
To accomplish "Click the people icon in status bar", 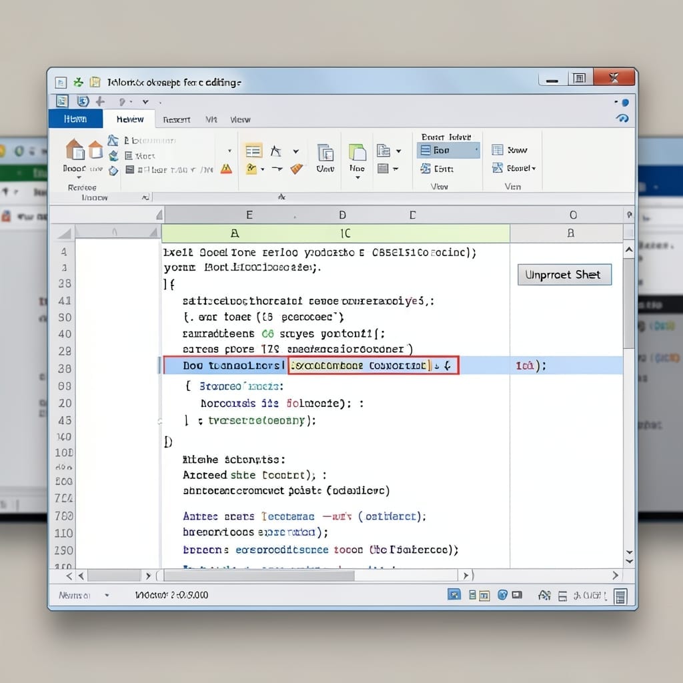I will tap(544, 595).
